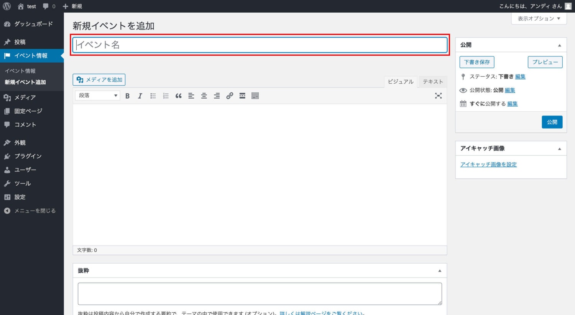The image size is (575, 315).
Task: Toggle italic formatting in editor toolbar
Action: [140, 96]
